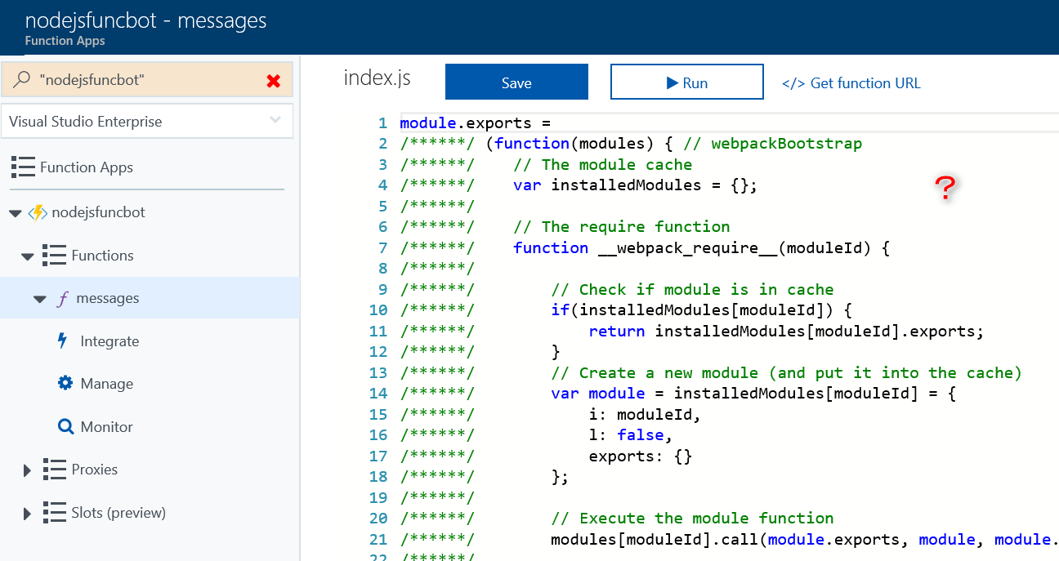Click the search magnifier icon
The image size is (1059, 561).
point(22,80)
